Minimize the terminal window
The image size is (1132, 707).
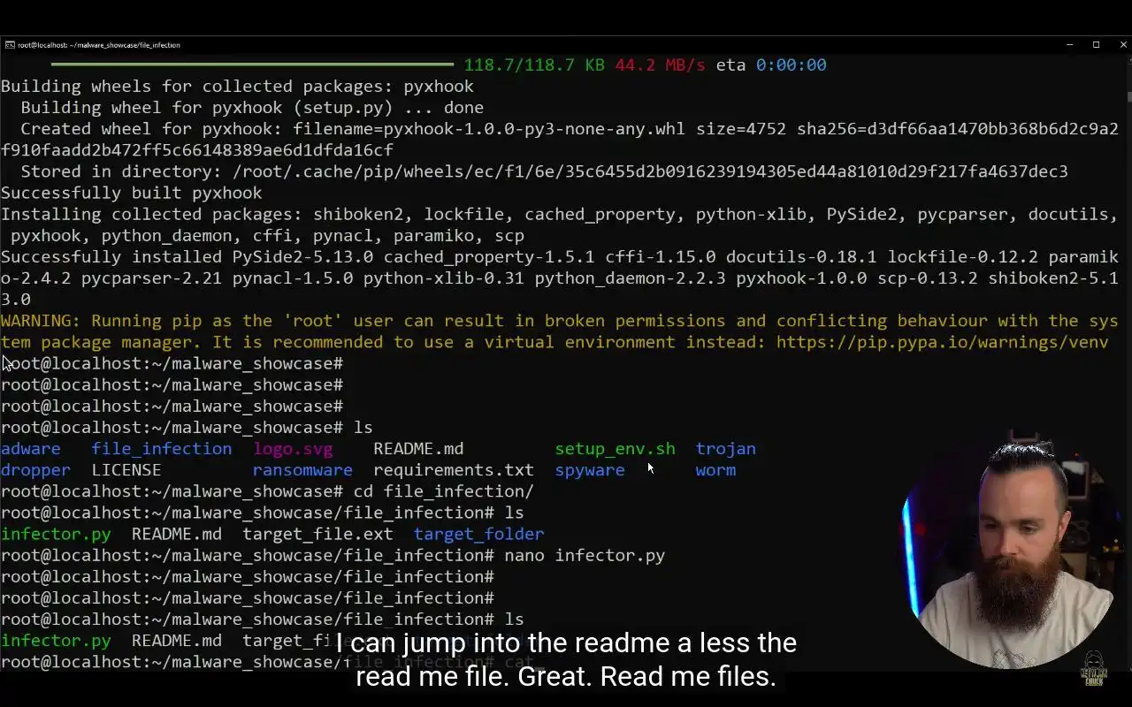(1069, 44)
